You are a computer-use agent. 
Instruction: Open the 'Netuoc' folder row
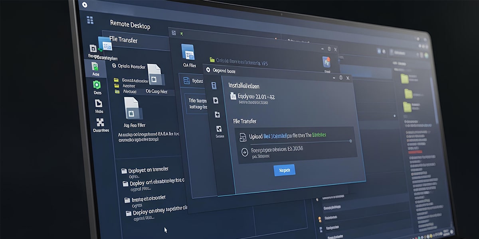pos(125,91)
